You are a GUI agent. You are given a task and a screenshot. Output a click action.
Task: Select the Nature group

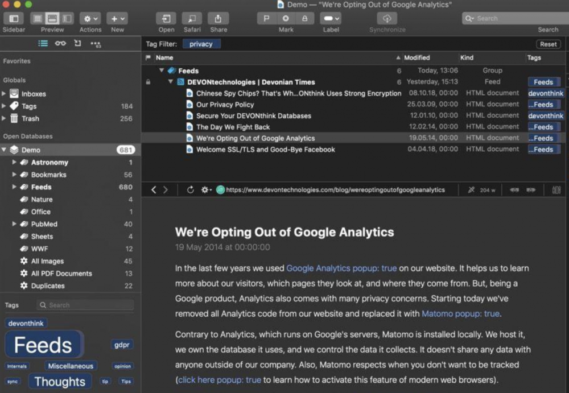pyautogui.click(x=70, y=199)
